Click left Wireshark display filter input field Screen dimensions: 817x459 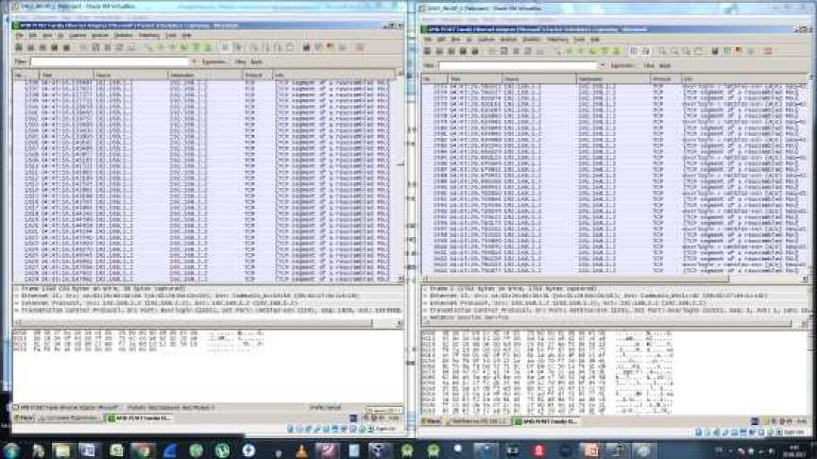[110, 62]
